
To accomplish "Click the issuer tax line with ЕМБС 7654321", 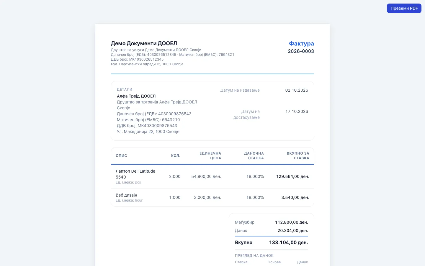I will (x=172, y=55).
